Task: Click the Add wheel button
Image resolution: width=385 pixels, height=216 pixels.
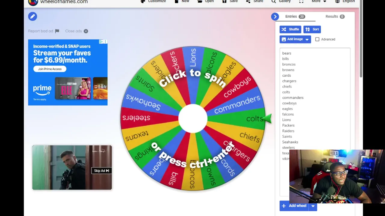Action: click(295, 206)
